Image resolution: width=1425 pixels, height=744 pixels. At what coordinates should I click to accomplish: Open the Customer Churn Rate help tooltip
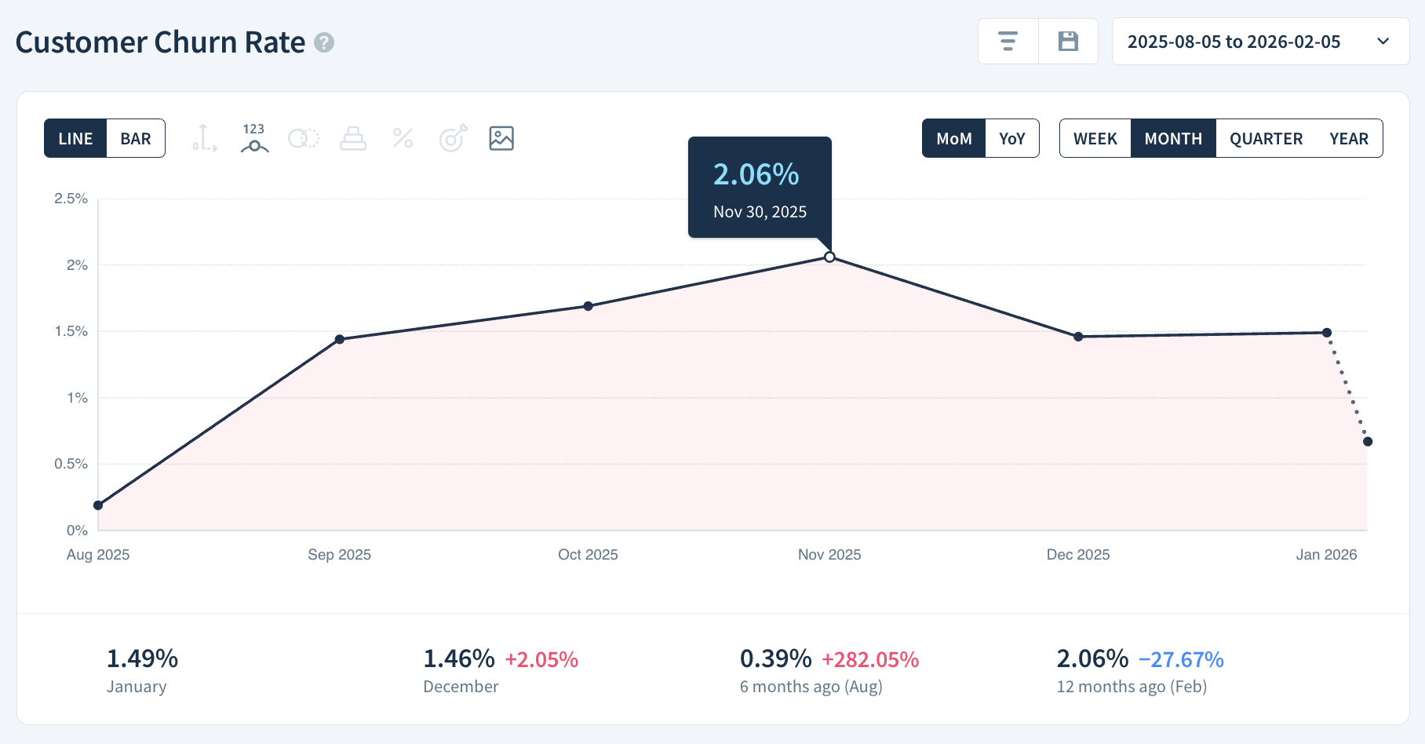tap(323, 44)
